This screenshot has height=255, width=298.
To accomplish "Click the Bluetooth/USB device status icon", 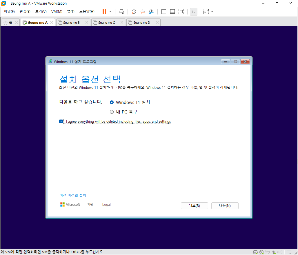I will [280, 252].
